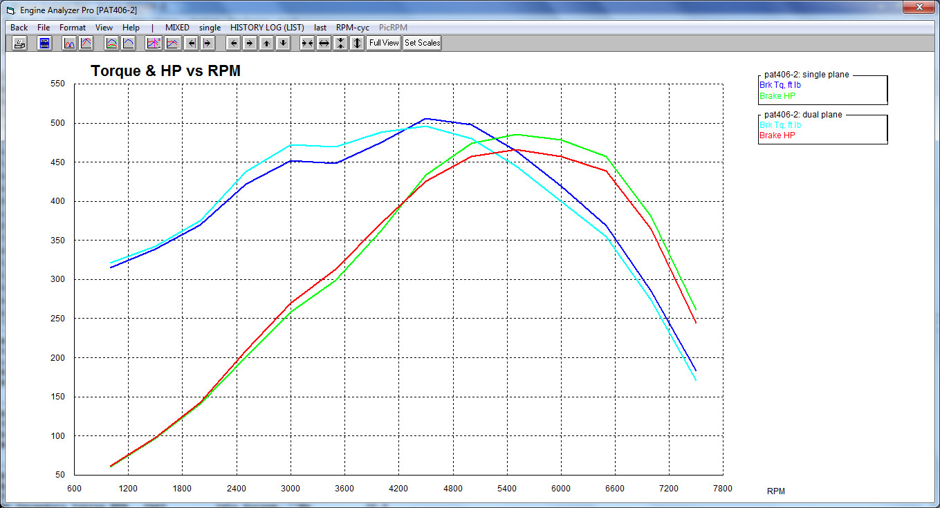Click the up arrow shift graph icon
This screenshot has width=940, height=508.
click(x=266, y=43)
